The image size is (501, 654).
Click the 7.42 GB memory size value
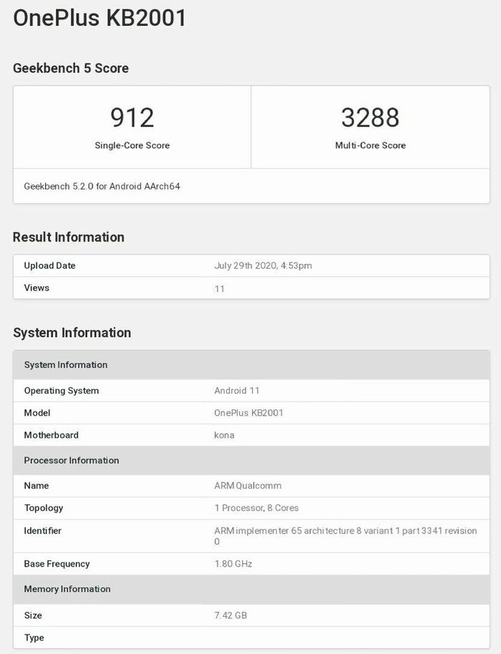(230, 615)
